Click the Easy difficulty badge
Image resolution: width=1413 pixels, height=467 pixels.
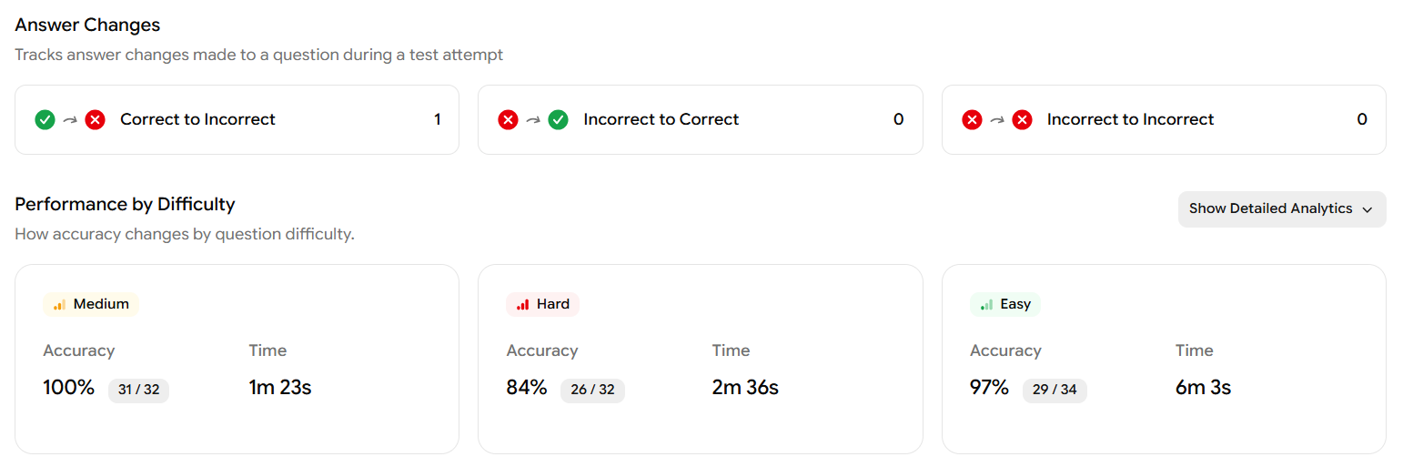pyautogui.click(x=1004, y=304)
